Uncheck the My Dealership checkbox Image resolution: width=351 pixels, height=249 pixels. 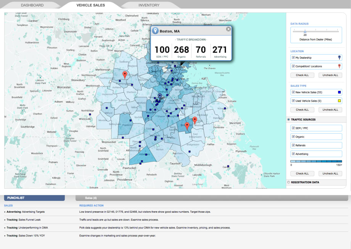click(293, 58)
